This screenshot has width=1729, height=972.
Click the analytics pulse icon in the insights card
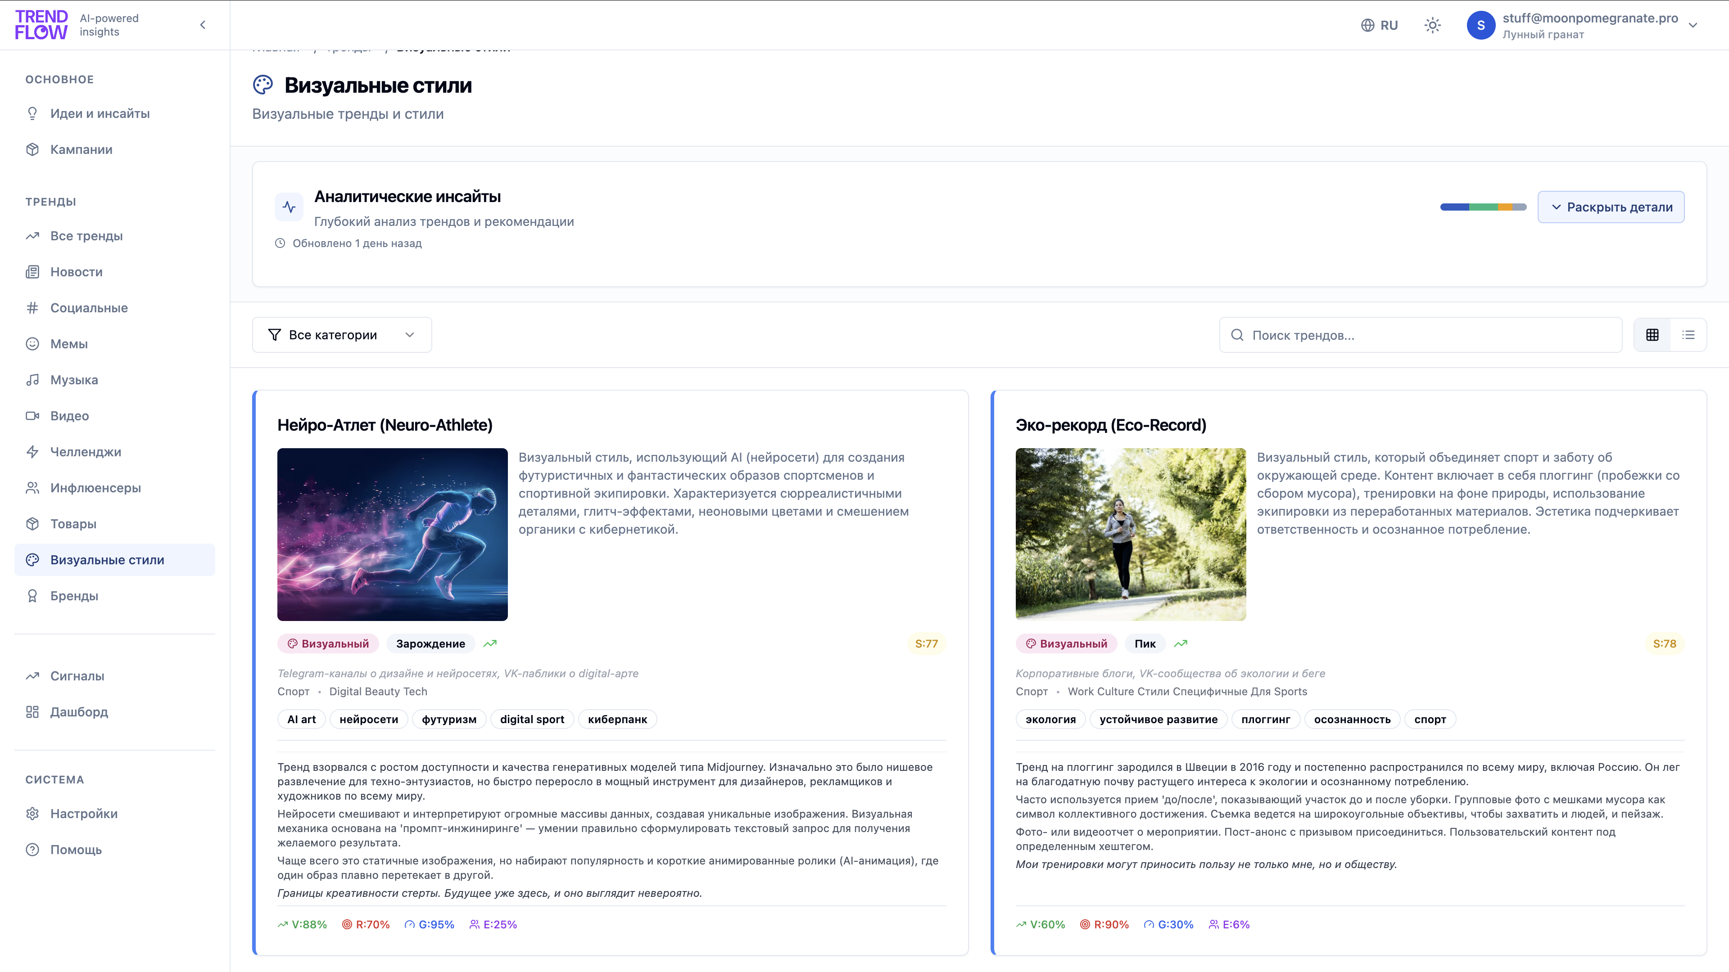tap(289, 207)
